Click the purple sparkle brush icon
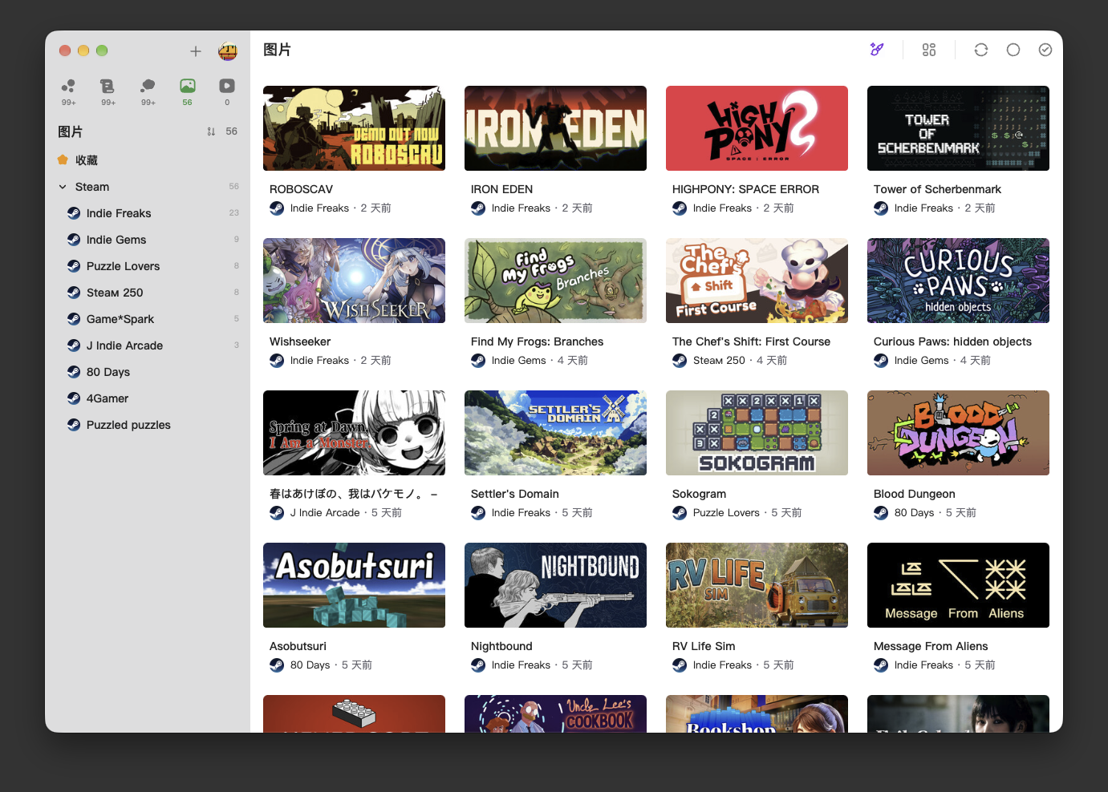Viewport: 1108px width, 792px height. point(877,50)
